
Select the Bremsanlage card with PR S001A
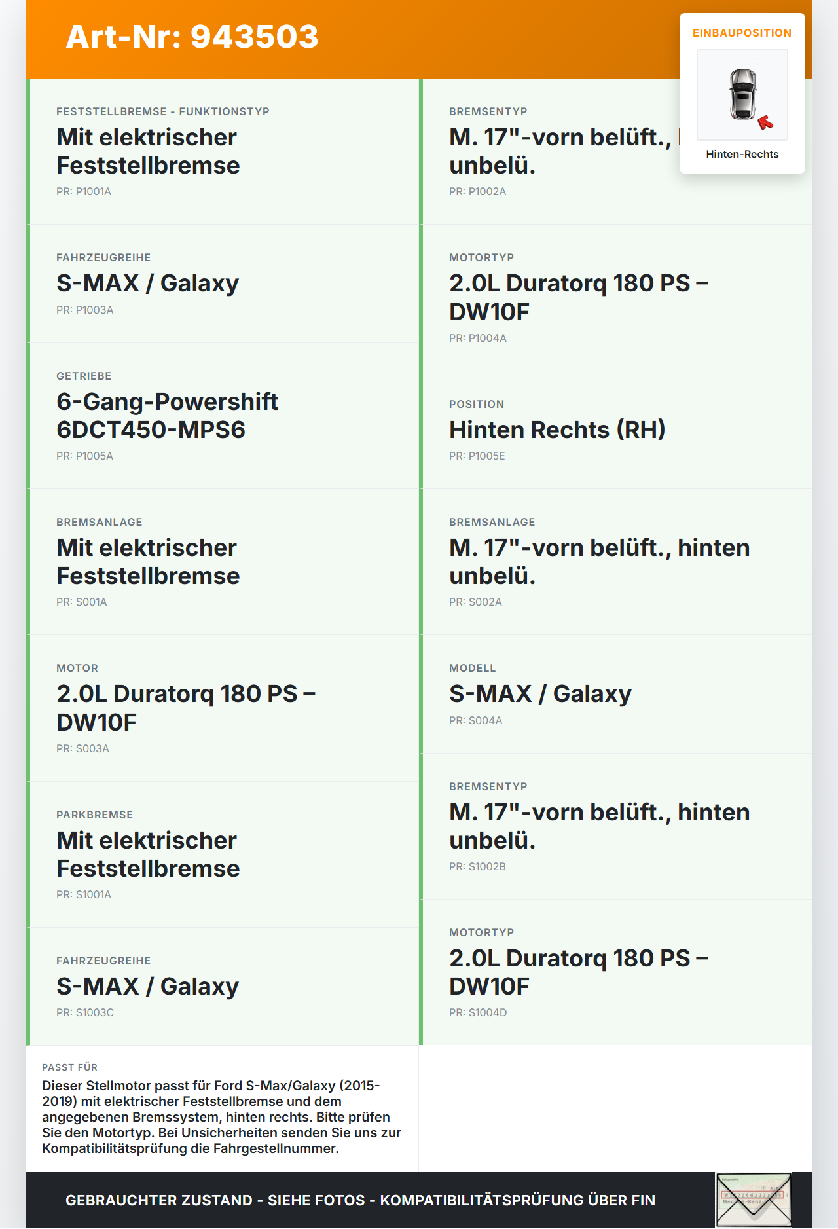[x=223, y=562]
